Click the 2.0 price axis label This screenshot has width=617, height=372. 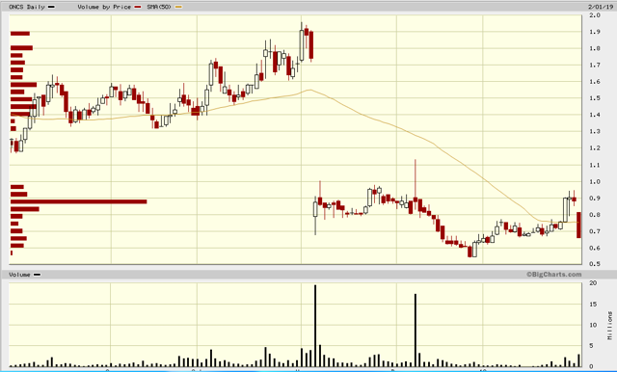pyautogui.click(x=595, y=15)
